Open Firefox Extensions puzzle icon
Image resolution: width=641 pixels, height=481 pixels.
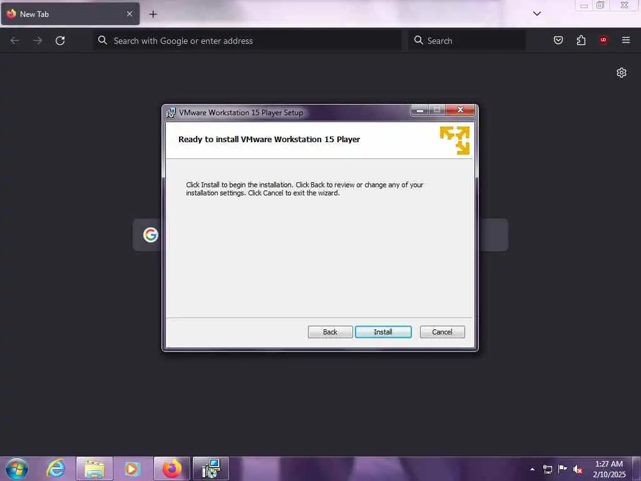[581, 40]
